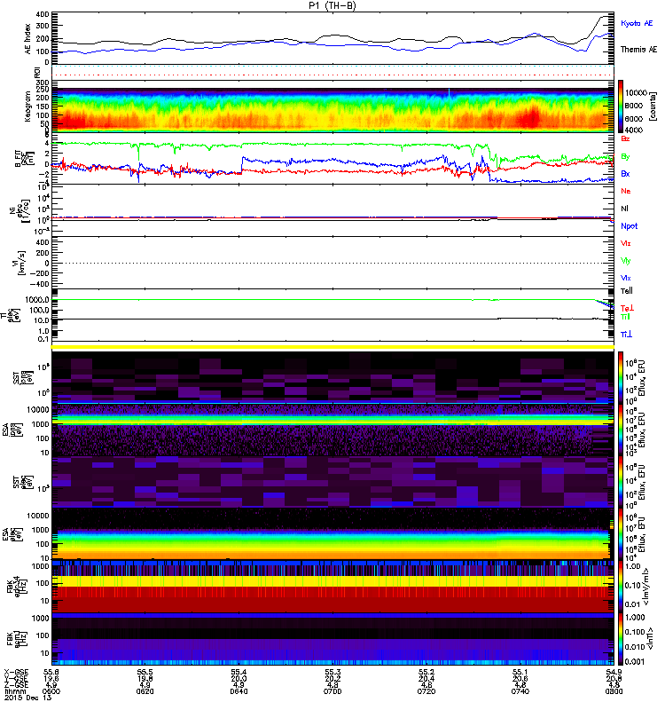This screenshot has width=665, height=710.
Task: Click the AE Index axis label
Action: point(28,39)
